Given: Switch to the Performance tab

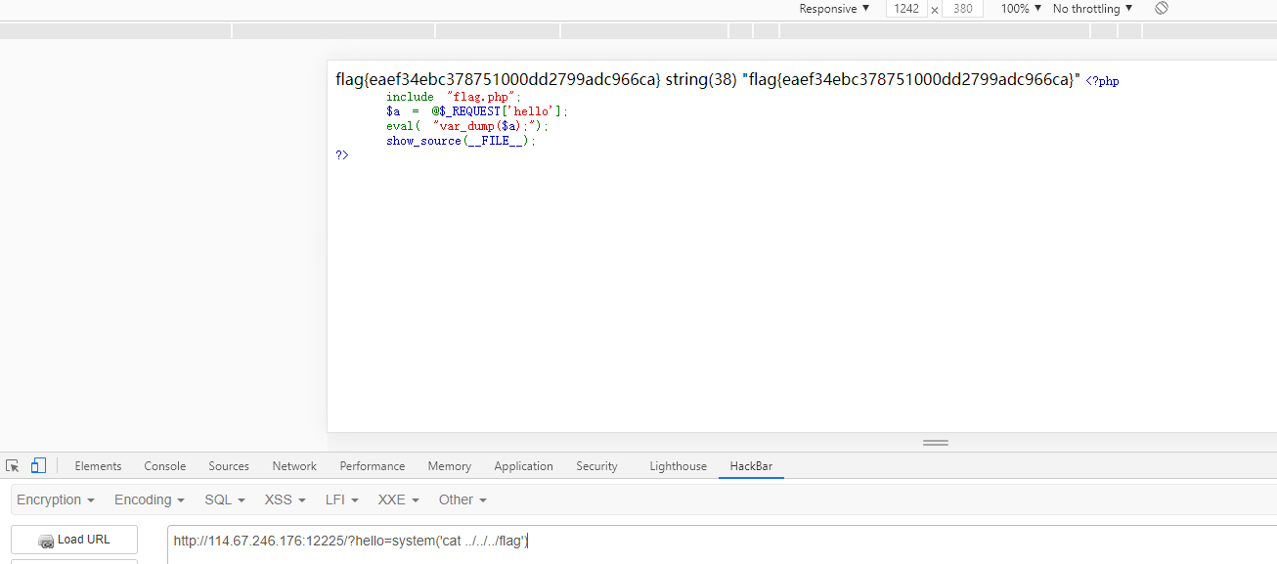Looking at the screenshot, I should point(373,466).
